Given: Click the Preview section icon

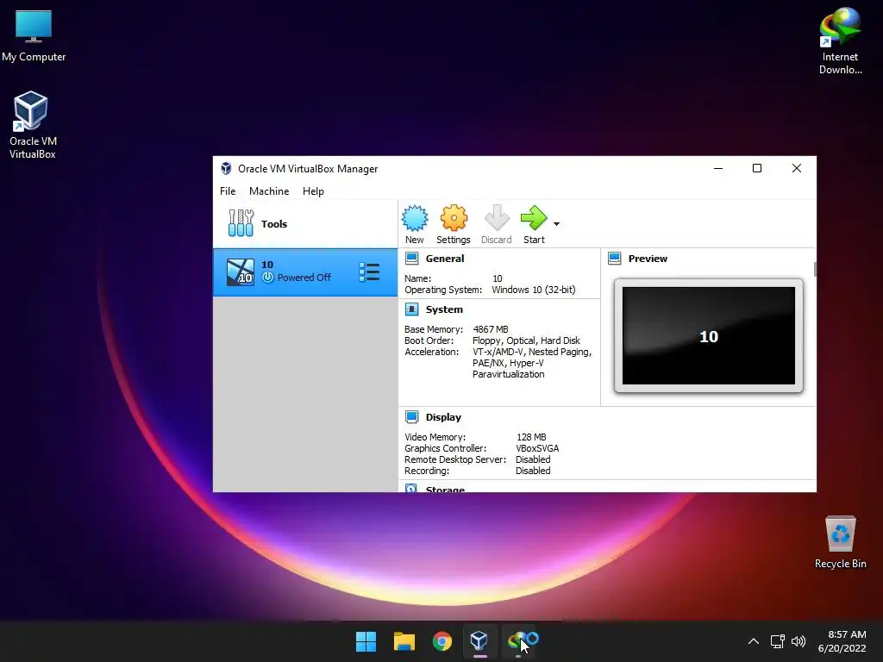Looking at the screenshot, I should 614,259.
